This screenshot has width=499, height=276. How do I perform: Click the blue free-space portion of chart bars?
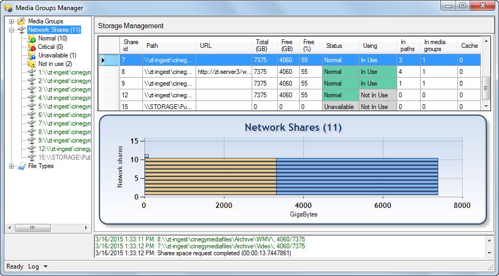click(x=357, y=176)
